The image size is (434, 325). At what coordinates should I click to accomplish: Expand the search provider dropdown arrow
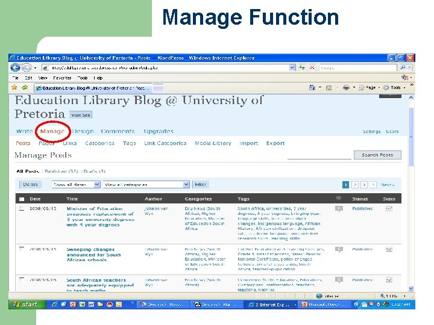click(410, 67)
